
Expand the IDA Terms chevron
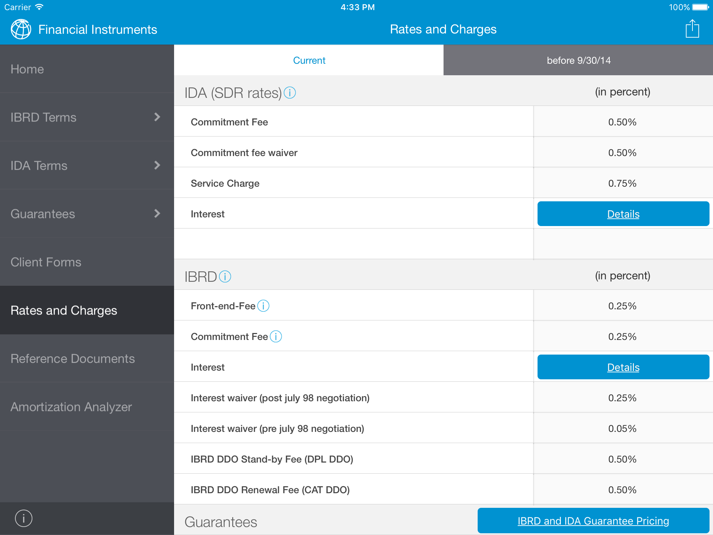click(x=157, y=165)
